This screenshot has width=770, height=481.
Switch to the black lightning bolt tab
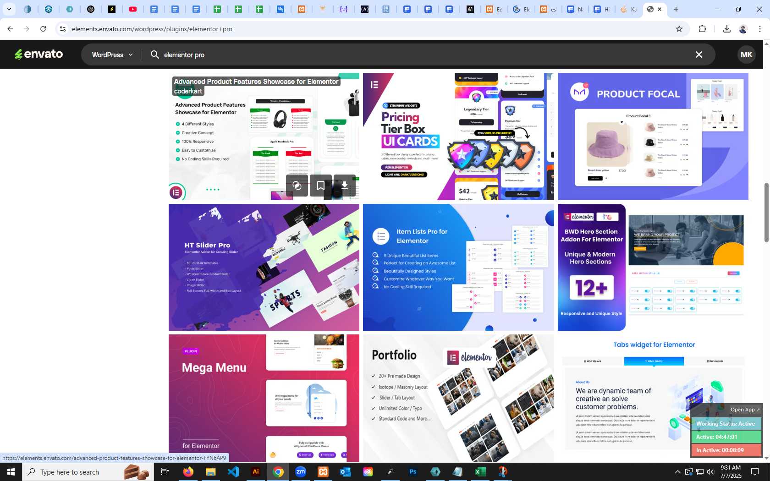[x=112, y=9]
